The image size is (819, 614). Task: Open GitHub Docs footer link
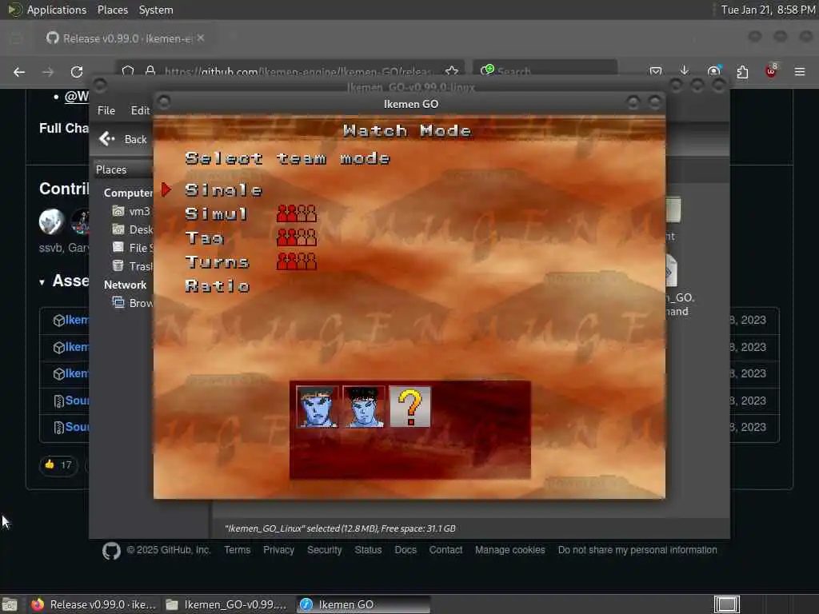(406, 550)
